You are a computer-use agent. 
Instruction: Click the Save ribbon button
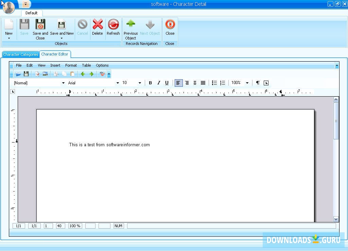tap(24, 27)
